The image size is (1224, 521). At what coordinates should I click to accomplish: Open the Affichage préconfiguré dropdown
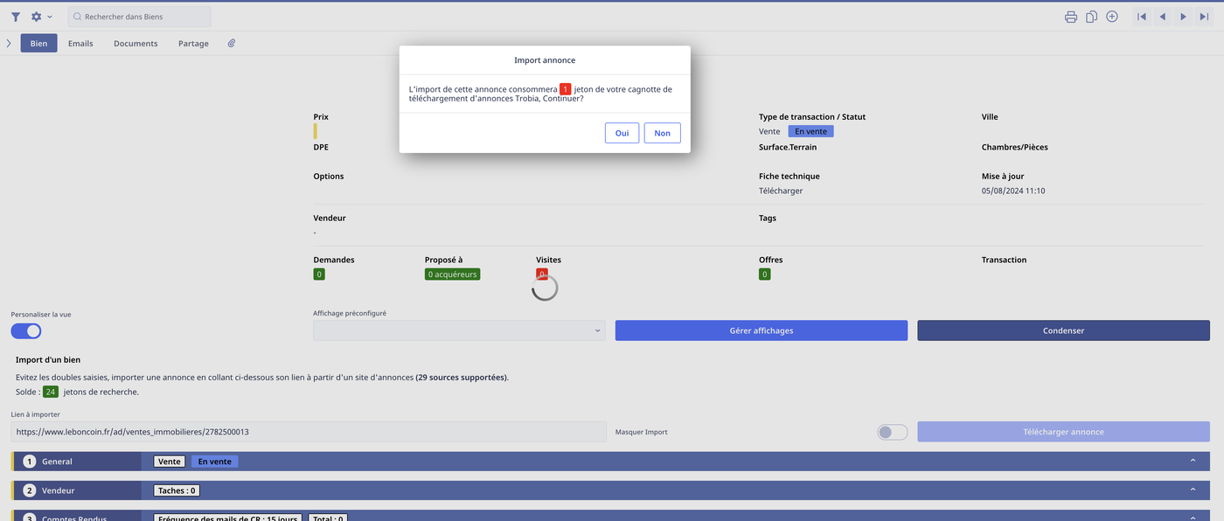coord(459,330)
